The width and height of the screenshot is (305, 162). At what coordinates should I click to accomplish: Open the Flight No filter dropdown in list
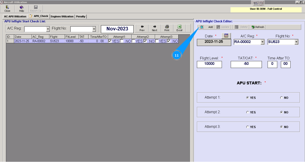[x=94, y=29]
